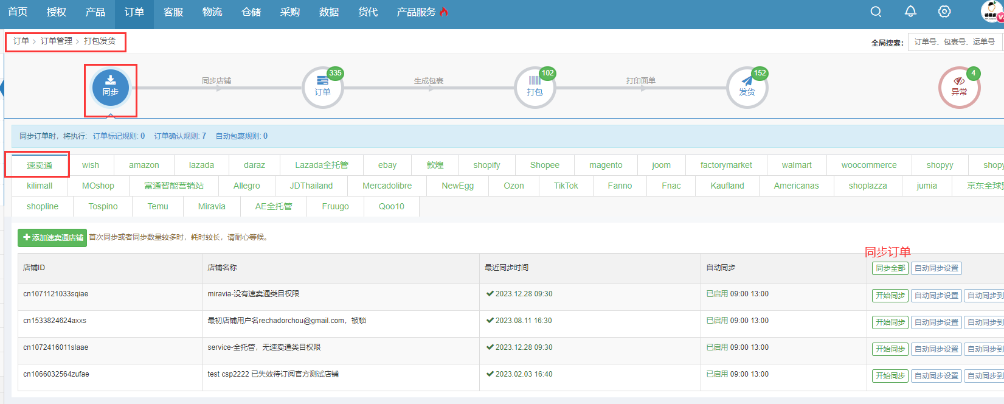Viewport: 1004px width, 404px height.
Task: Select the Lazada全托管 platform tab
Action: tap(322, 165)
